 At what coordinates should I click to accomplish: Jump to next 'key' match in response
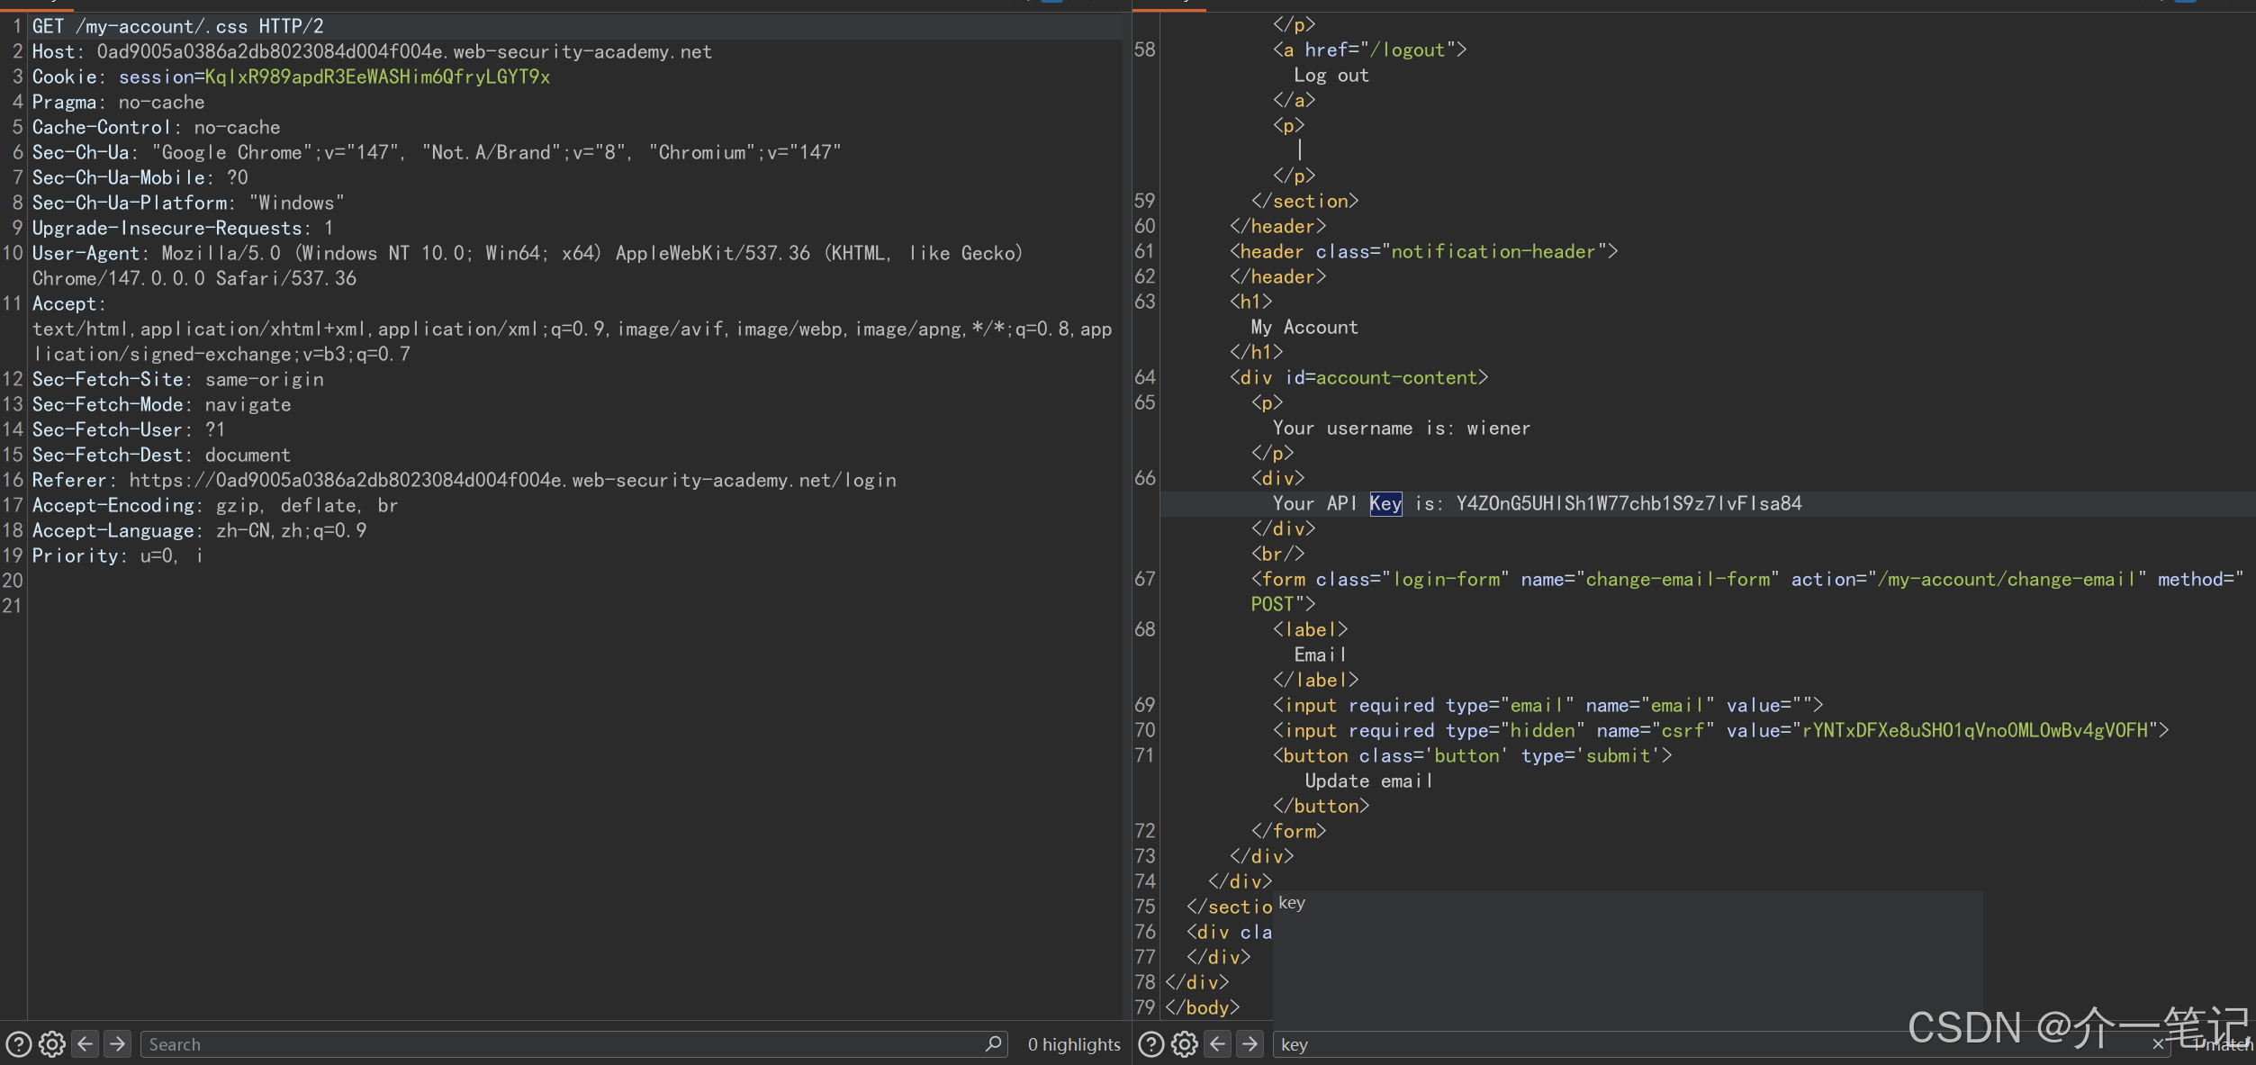1250,1044
